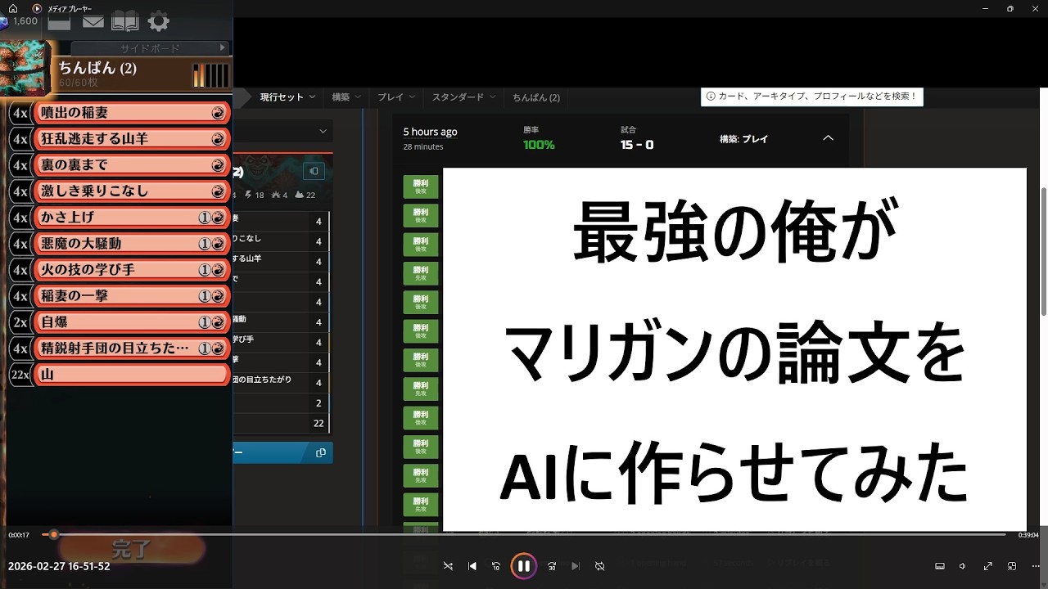Expand the サイドボード sideboard panel
The height and width of the screenshot is (589, 1048).
point(150,48)
